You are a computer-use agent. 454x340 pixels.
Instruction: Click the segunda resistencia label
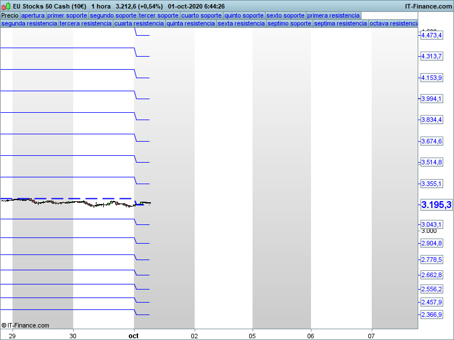pos(29,23)
